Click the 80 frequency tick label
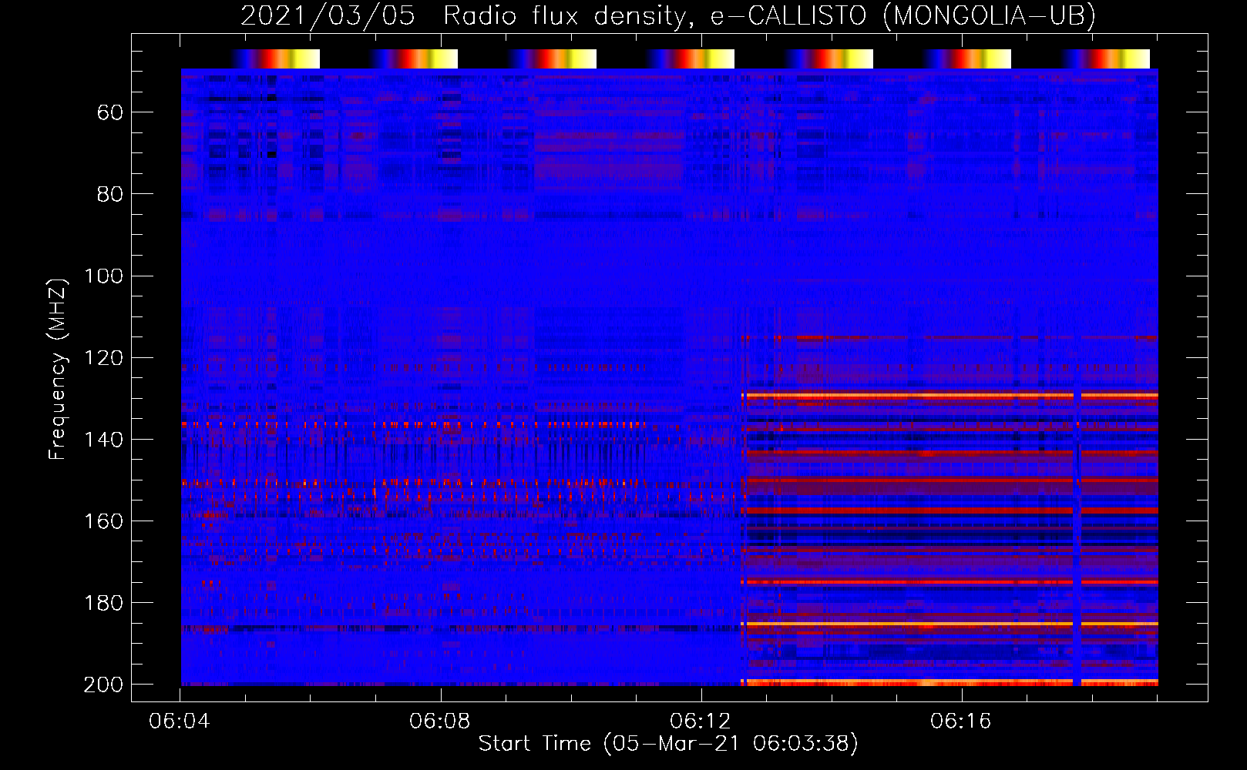This screenshot has width=1247, height=770. (x=110, y=195)
